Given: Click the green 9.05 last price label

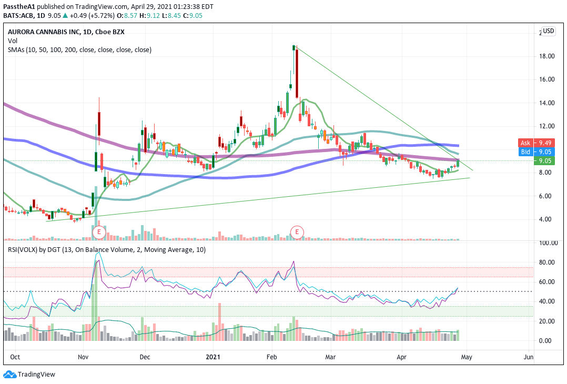Looking at the screenshot, I should click(x=544, y=161).
